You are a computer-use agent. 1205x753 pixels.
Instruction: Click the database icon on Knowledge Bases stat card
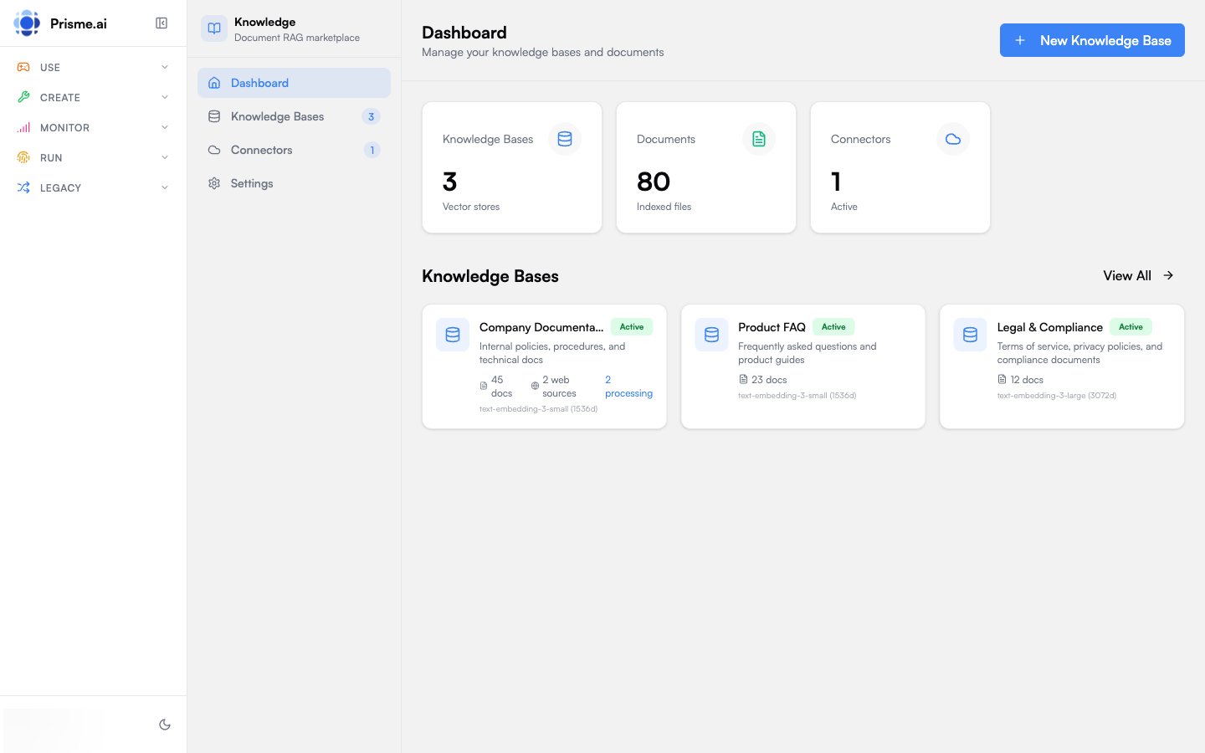tap(565, 139)
